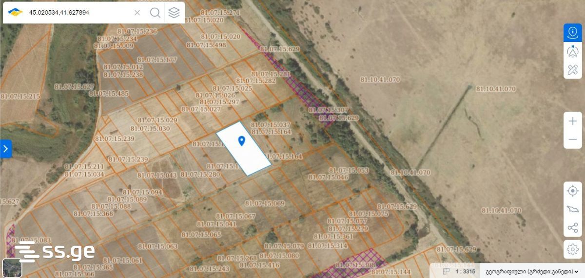Expand the left side panel arrow
Image resolution: width=585 pixels, height=278 pixels.
point(6,149)
